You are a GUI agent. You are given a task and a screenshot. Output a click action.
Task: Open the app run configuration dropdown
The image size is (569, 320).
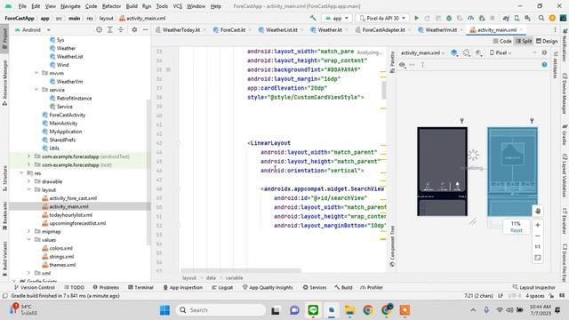pos(337,18)
